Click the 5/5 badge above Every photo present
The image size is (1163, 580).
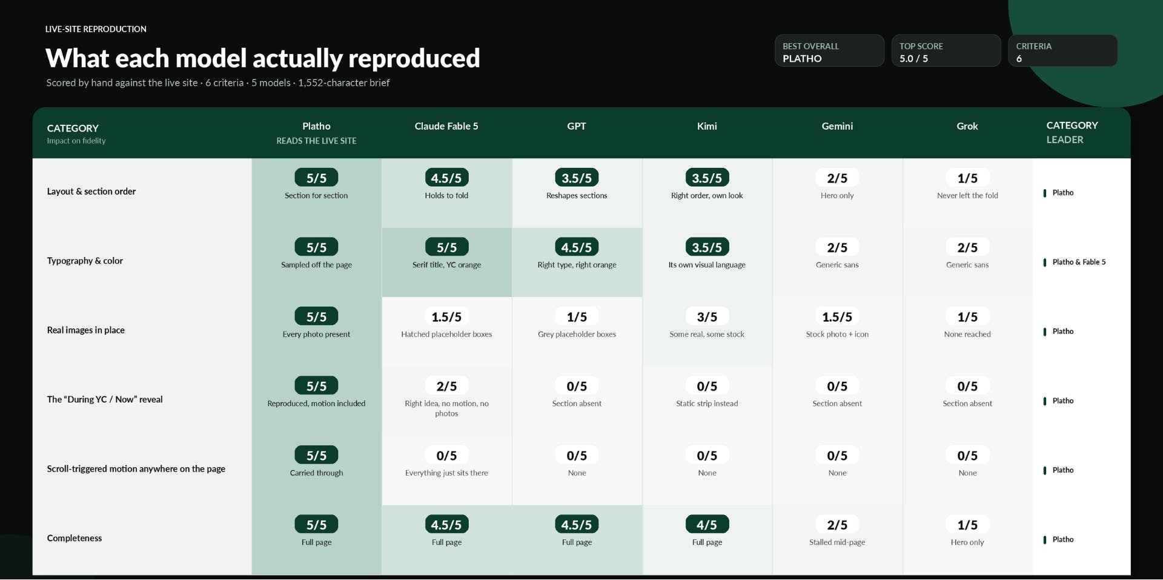coord(316,316)
